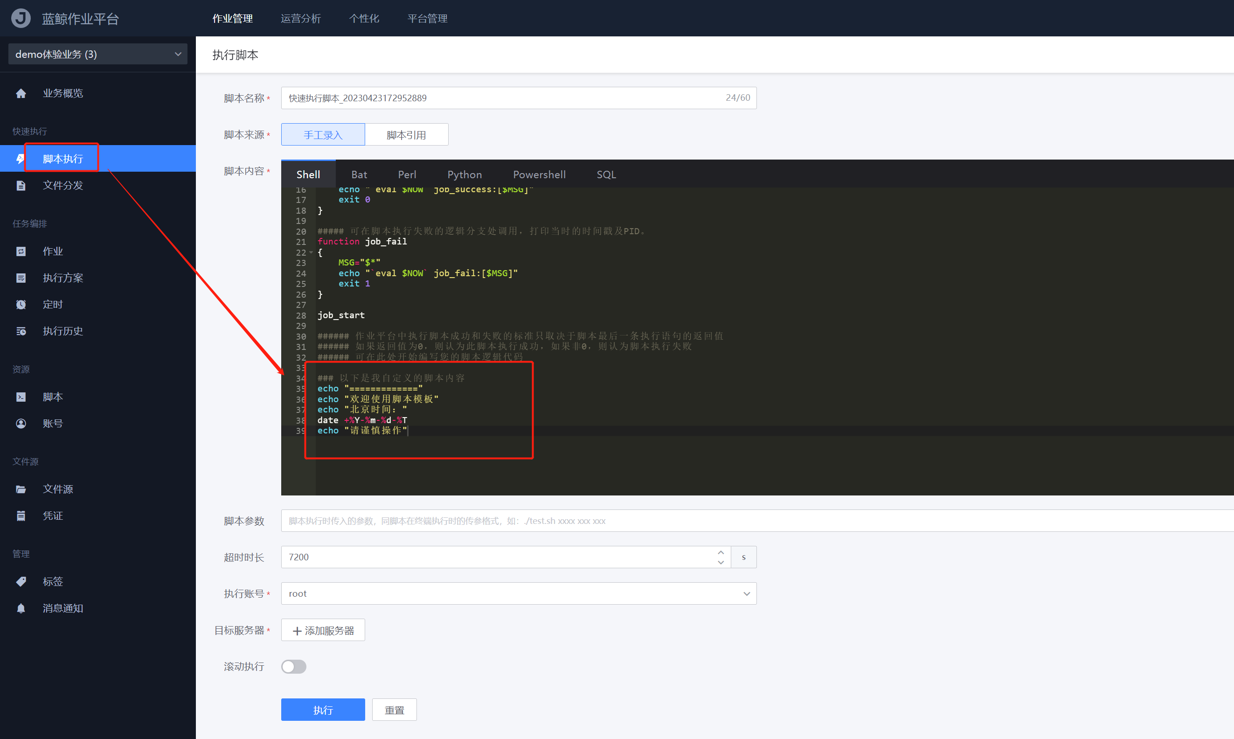The height and width of the screenshot is (739, 1234).
Task: Click the 作业 sidebar icon
Action: [21, 251]
